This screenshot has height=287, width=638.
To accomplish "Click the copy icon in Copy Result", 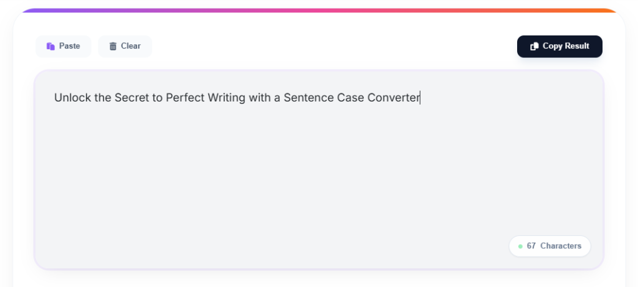I will 534,46.
